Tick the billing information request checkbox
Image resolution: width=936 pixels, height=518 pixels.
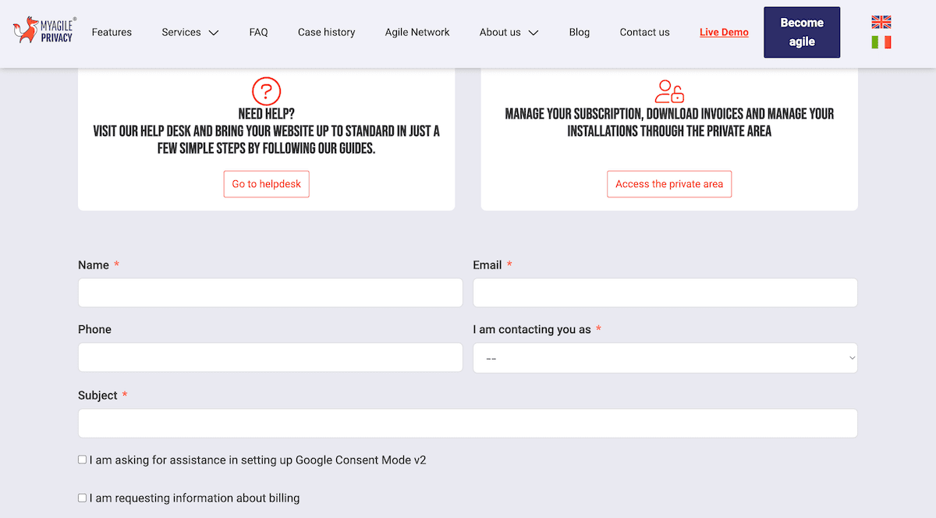point(82,498)
